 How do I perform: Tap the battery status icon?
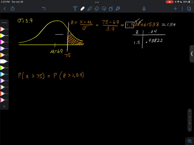tap(191, 2)
